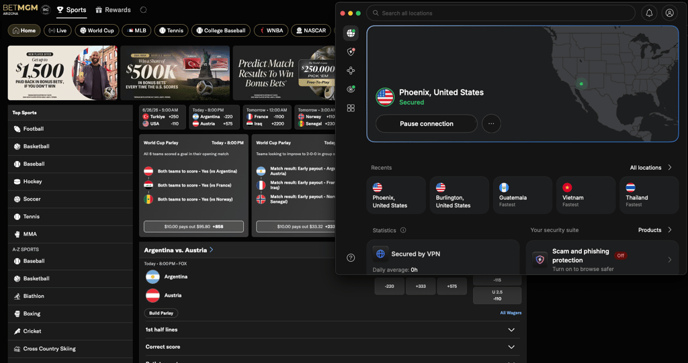688x363 pixels.
Task: Select MMA in Top Sports
Action: [x=70, y=234]
